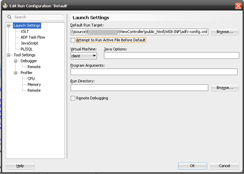This screenshot has height=174, width=244.
Task: Click into the Java Options field
Action: coord(172,56)
